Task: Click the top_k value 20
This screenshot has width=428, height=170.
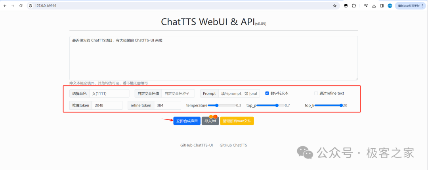Action: click(x=345, y=105)
